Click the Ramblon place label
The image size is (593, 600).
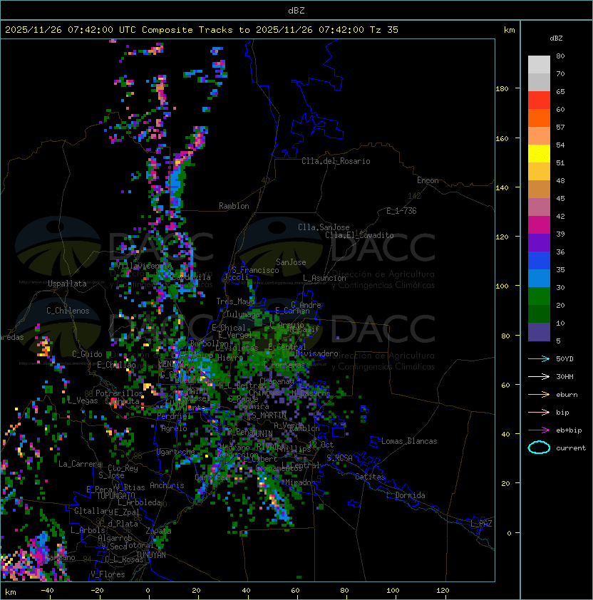(234, 206)
